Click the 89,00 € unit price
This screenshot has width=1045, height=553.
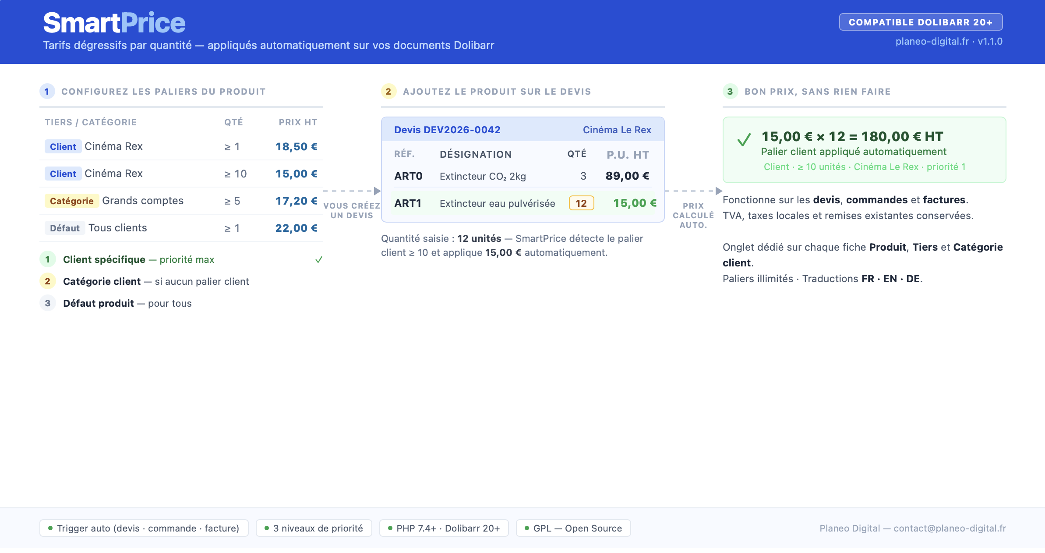628,176
